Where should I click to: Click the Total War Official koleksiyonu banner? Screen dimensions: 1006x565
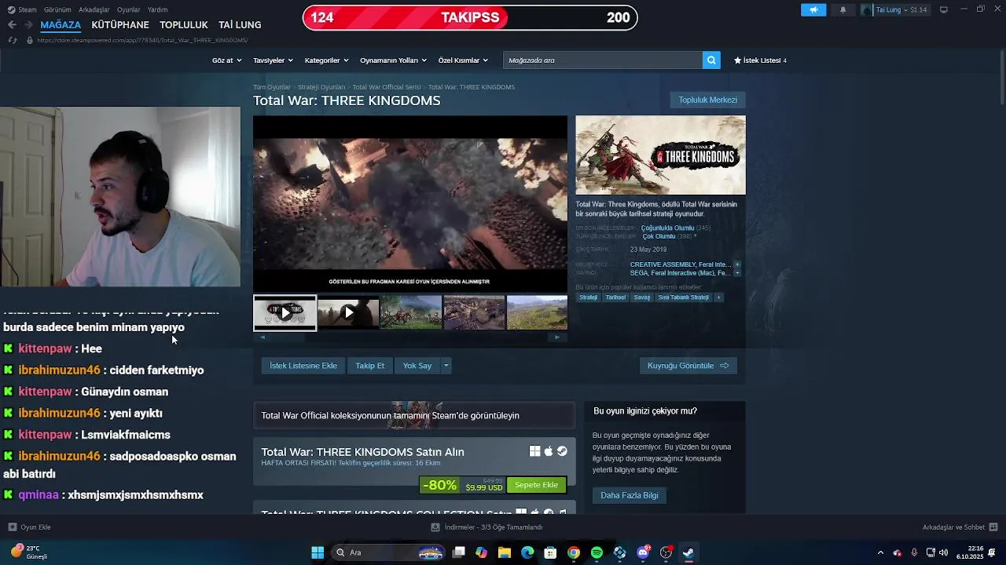414,415
